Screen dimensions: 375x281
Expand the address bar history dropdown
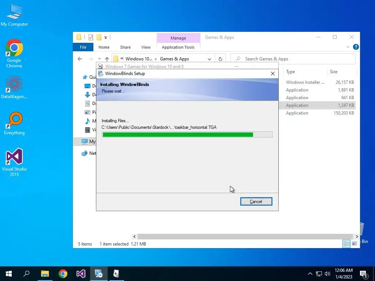(x=209, y=59)
